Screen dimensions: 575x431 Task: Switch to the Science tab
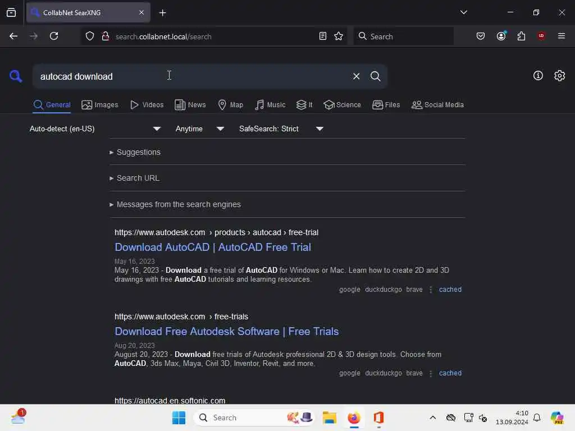[x=342, y=105]
